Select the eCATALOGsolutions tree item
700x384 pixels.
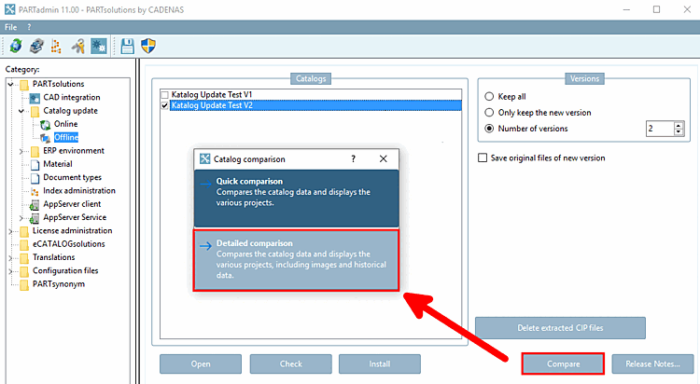click(69, 244)
